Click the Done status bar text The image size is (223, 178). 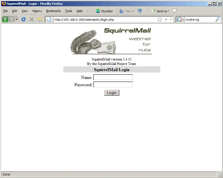tap(6, 174)
